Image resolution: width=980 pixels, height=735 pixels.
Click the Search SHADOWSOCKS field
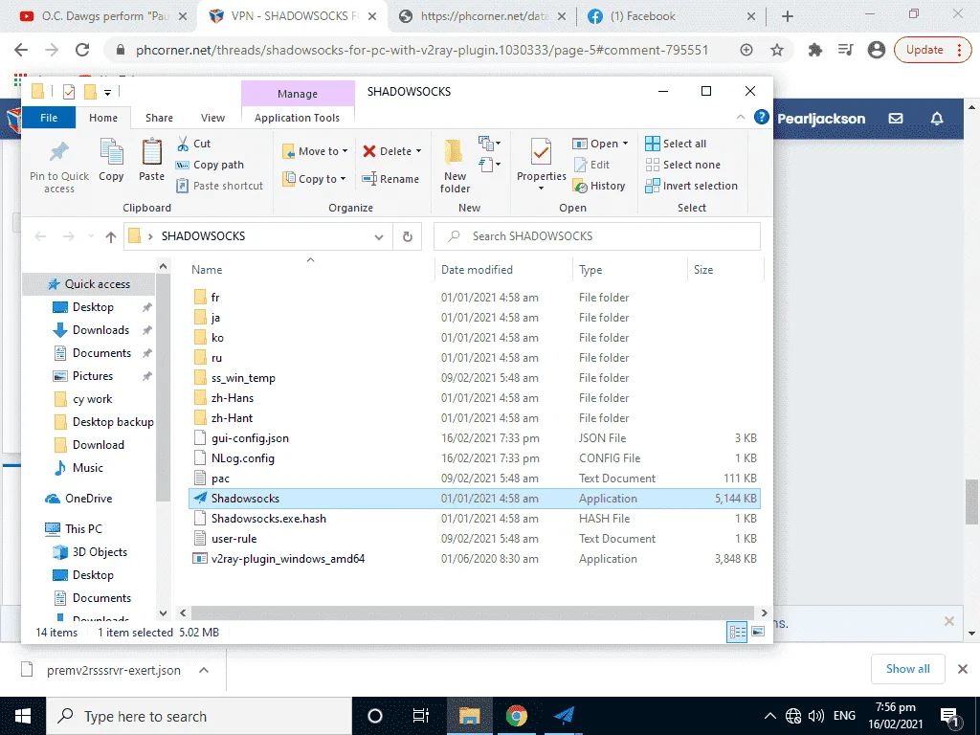(x=597, y=236)
